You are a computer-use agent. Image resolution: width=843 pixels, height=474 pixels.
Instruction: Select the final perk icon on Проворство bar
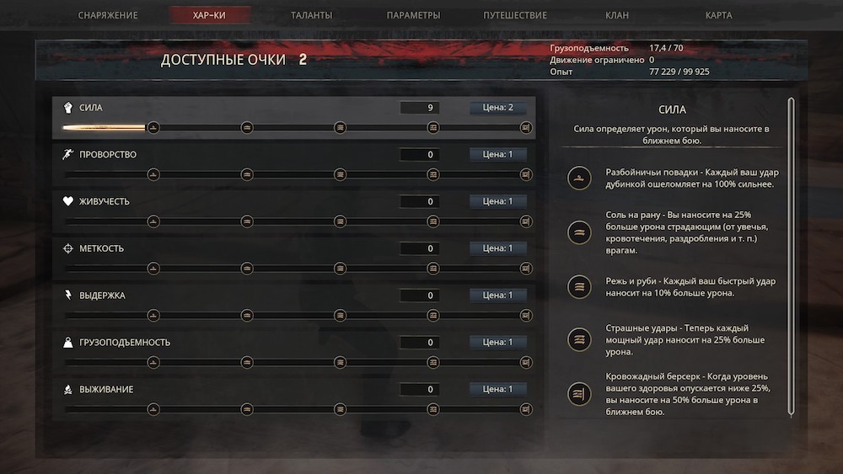526,174
